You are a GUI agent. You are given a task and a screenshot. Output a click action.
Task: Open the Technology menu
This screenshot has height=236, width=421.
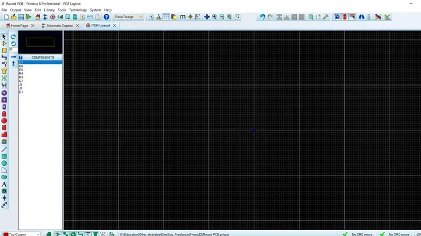coord(78,10)
